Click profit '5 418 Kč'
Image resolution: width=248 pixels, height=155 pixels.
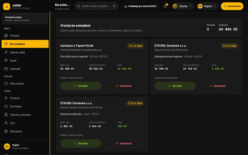[218, 69]
